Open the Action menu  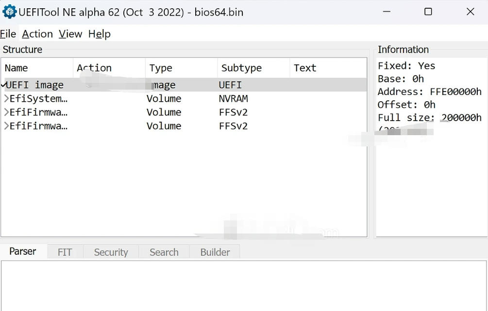(x=37, y=34)
